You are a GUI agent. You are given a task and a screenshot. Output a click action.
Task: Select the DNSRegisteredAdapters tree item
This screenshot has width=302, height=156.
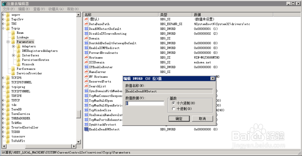point(40,51)
